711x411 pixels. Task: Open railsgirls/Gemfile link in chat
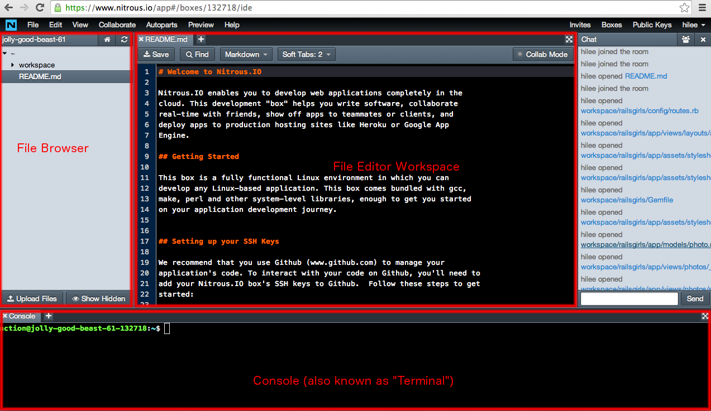coord(627,200)
